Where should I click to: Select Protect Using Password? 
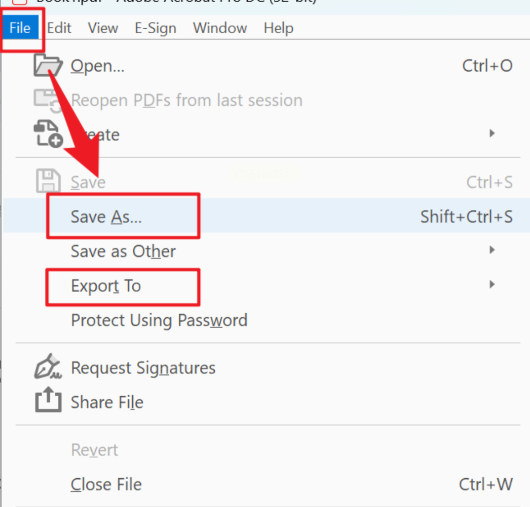click(x=159, y=320)
